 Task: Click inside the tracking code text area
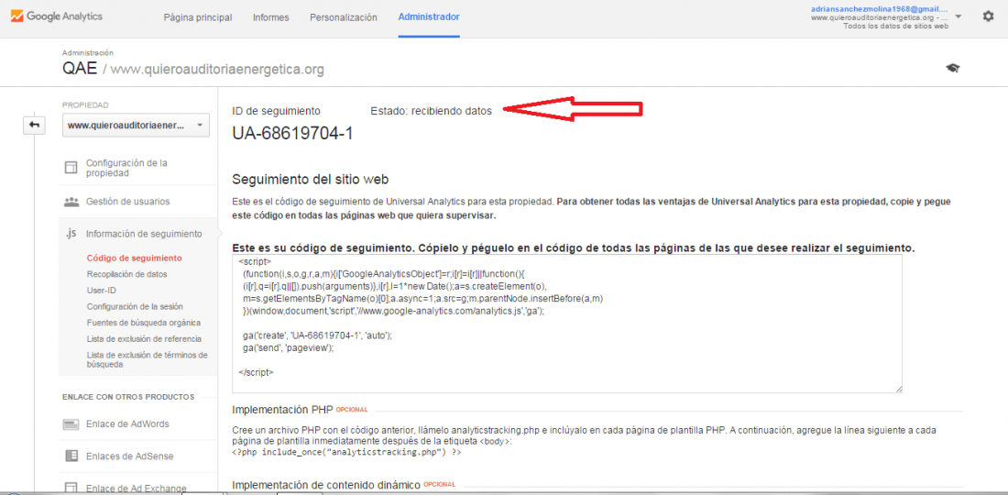click(x=567, y=324)
